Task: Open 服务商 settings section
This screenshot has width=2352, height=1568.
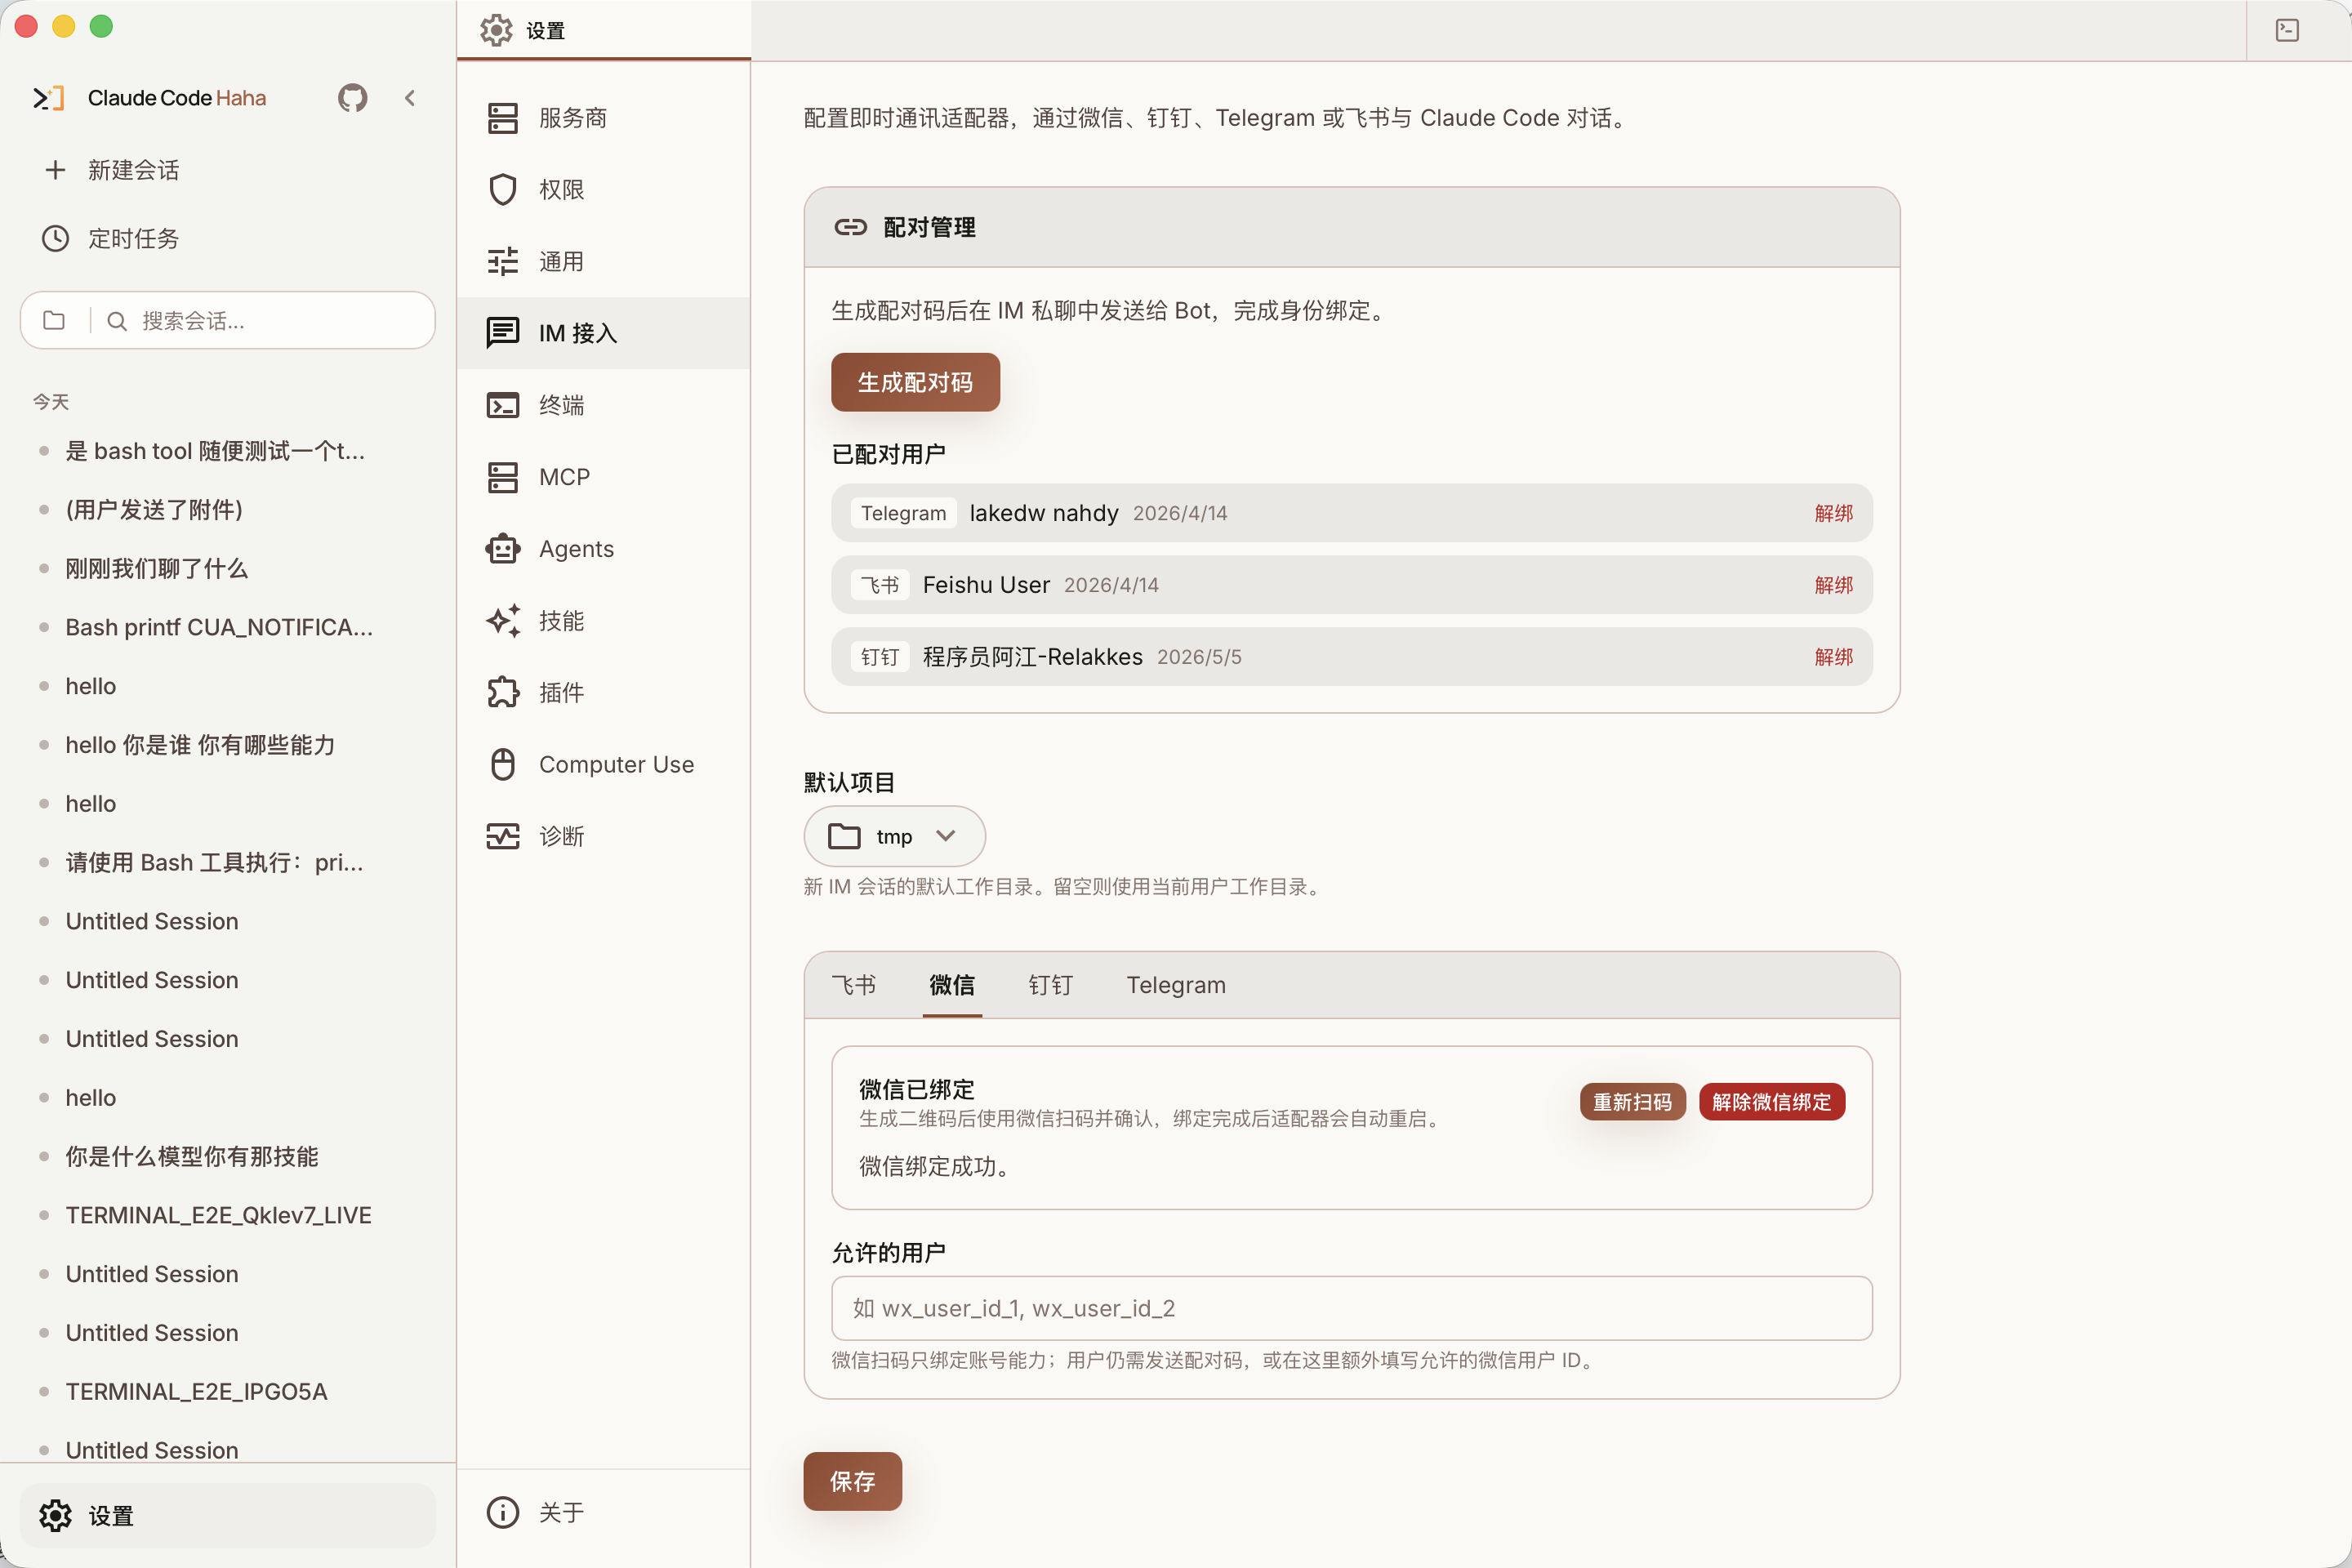Action: click(603, 118)
